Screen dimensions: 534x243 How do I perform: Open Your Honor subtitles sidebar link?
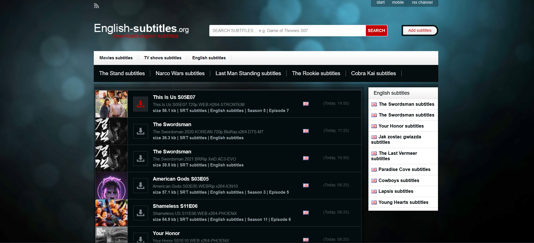click(x=401, y=126)
